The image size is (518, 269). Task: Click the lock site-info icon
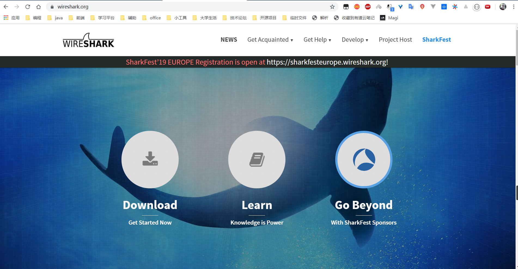[x=52, y=7]
